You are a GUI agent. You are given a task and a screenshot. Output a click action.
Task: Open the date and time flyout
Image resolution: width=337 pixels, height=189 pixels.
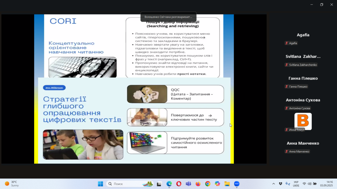[329, 184]
